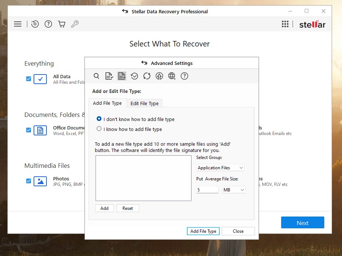This screenshot has height=256, width=342.
Task: Open help icon in Advanced Settings toolbar
Action: point(184,76)
